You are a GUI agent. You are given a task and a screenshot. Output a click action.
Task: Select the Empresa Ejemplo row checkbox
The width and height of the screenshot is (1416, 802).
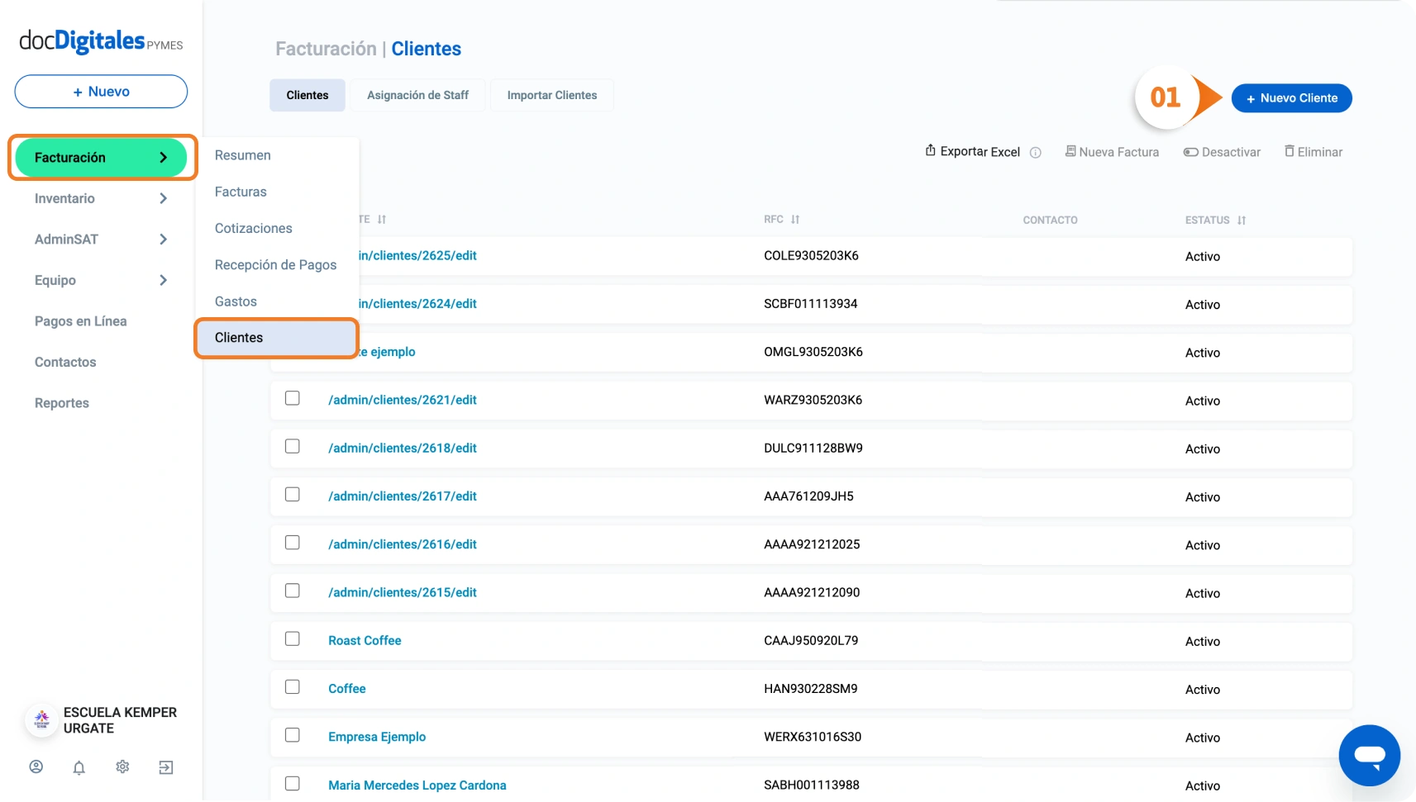(293, 735)
